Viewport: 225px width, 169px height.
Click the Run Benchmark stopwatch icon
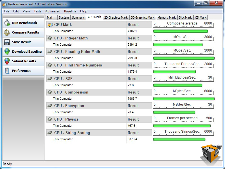(x=7, y=23)
